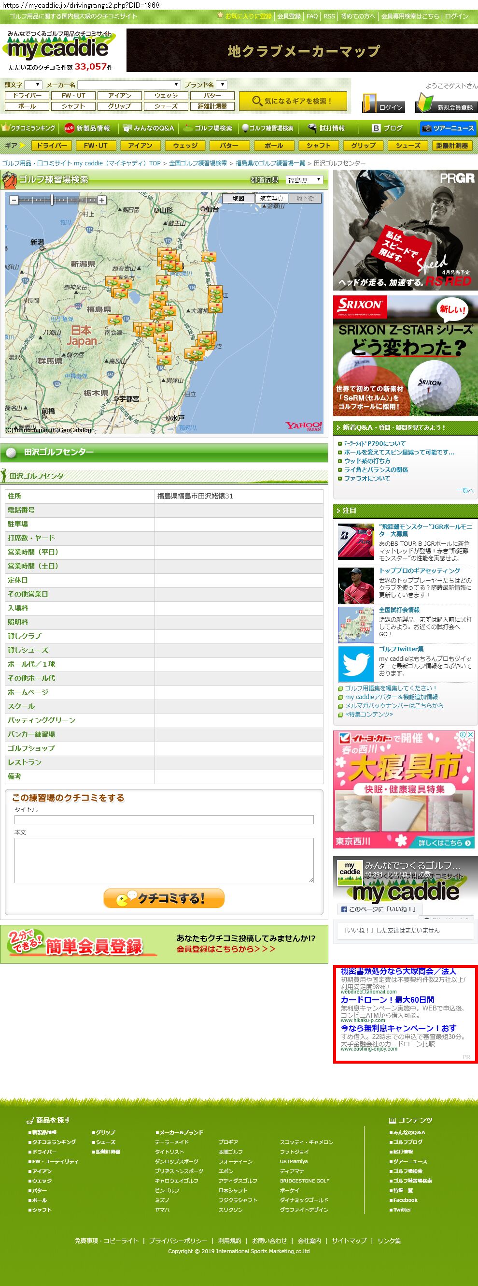This screenshot has width=478, height=1286.
Task: Open the ブログ menu item
Action: point(387,128)
